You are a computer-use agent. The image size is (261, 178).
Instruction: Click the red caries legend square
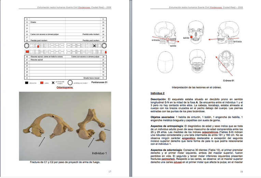click(42, 82)
